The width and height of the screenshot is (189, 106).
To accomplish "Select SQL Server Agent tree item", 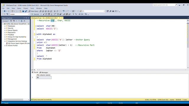I will point(19,43).
